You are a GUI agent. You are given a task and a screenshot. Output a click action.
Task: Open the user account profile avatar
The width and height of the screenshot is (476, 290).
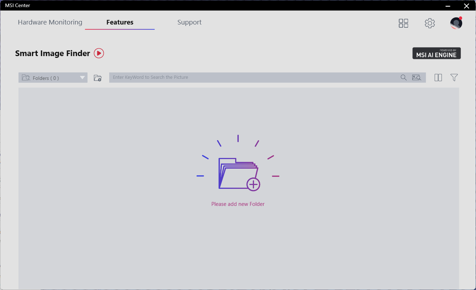pos(456,23)
